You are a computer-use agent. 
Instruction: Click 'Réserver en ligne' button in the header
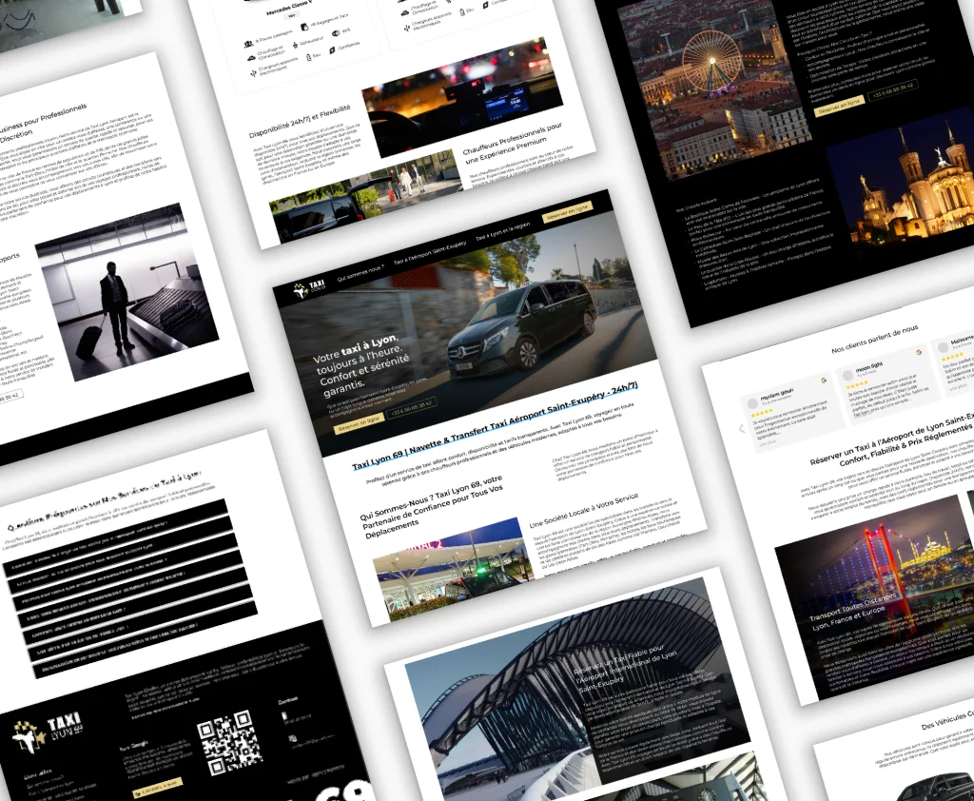tap(567, 211)
